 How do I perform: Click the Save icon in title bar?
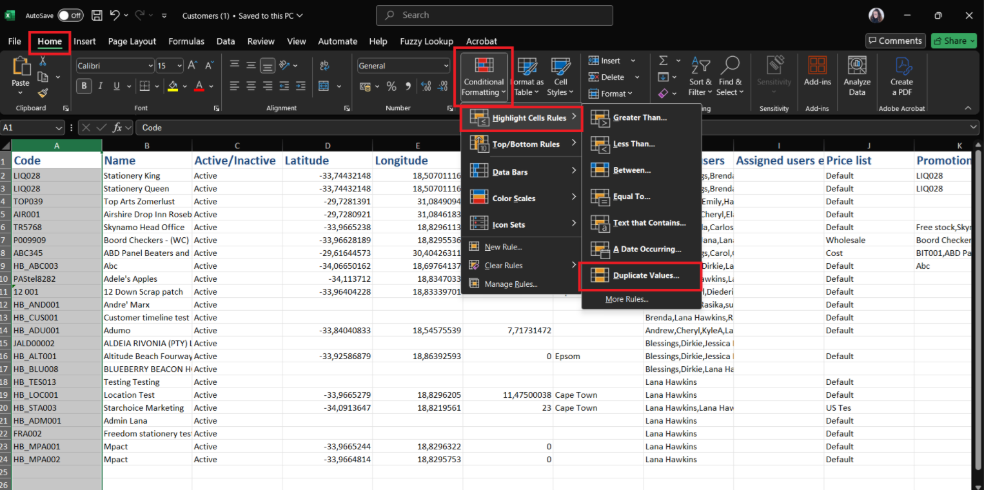(97, 15)
